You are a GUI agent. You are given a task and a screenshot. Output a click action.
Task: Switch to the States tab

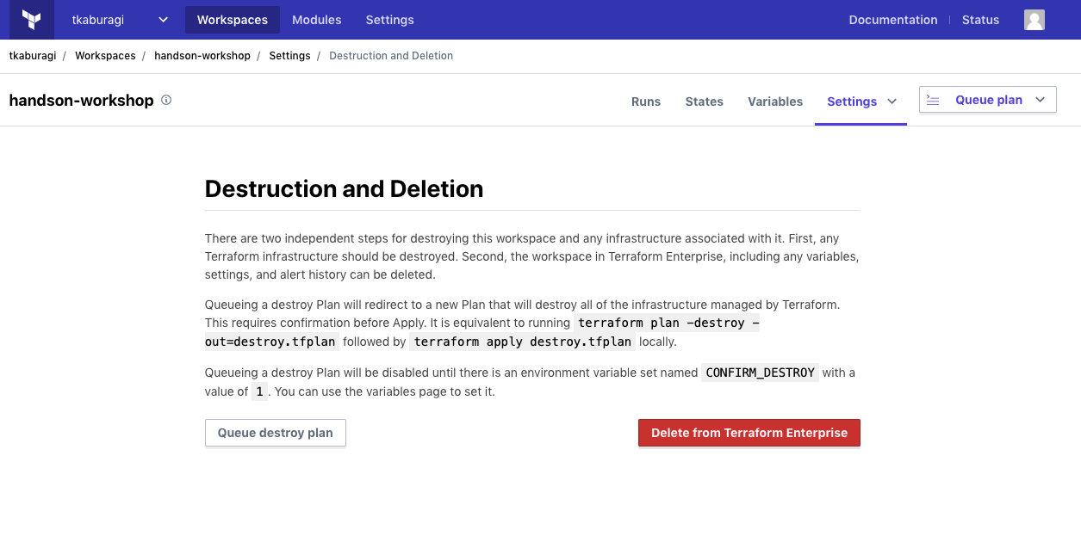pos(704,102)
